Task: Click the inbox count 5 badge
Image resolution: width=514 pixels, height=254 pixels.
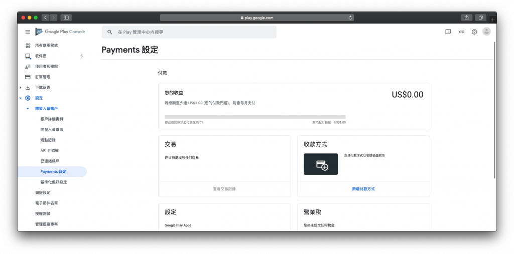Action: [81, 56]
